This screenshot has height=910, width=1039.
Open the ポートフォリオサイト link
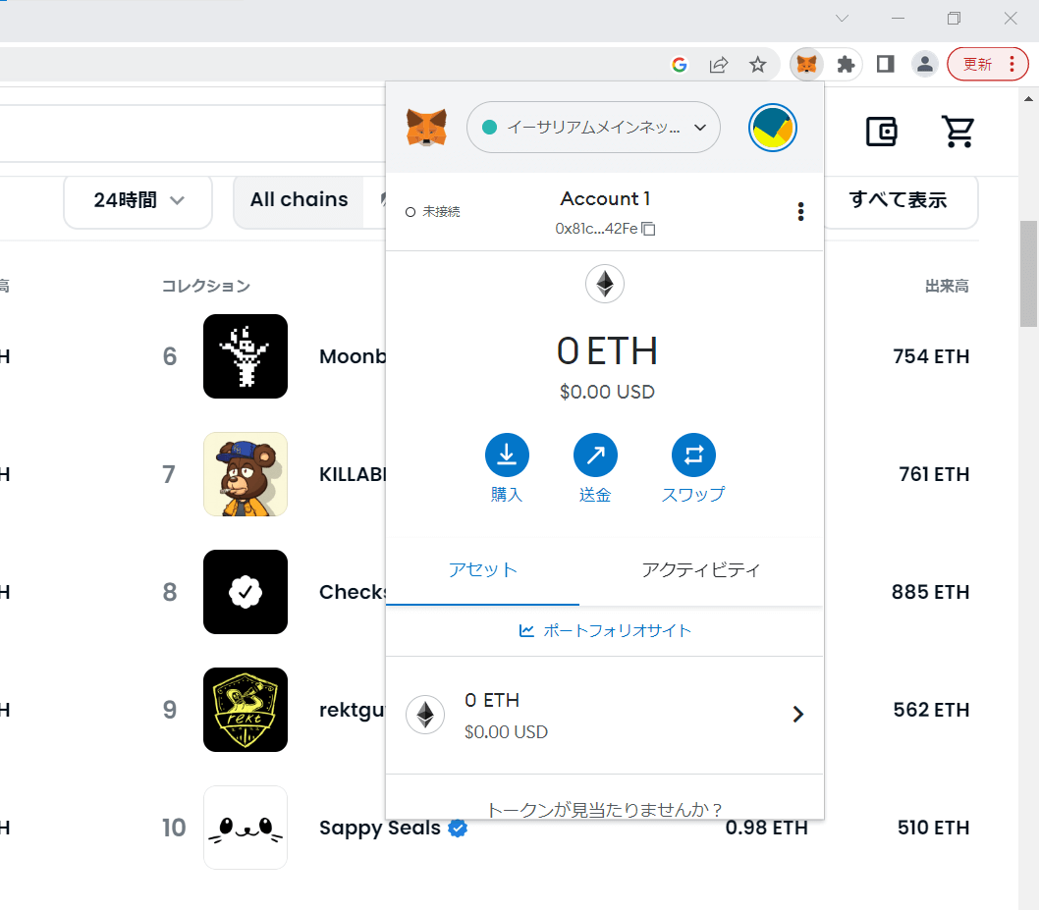(x=605, y=630)
